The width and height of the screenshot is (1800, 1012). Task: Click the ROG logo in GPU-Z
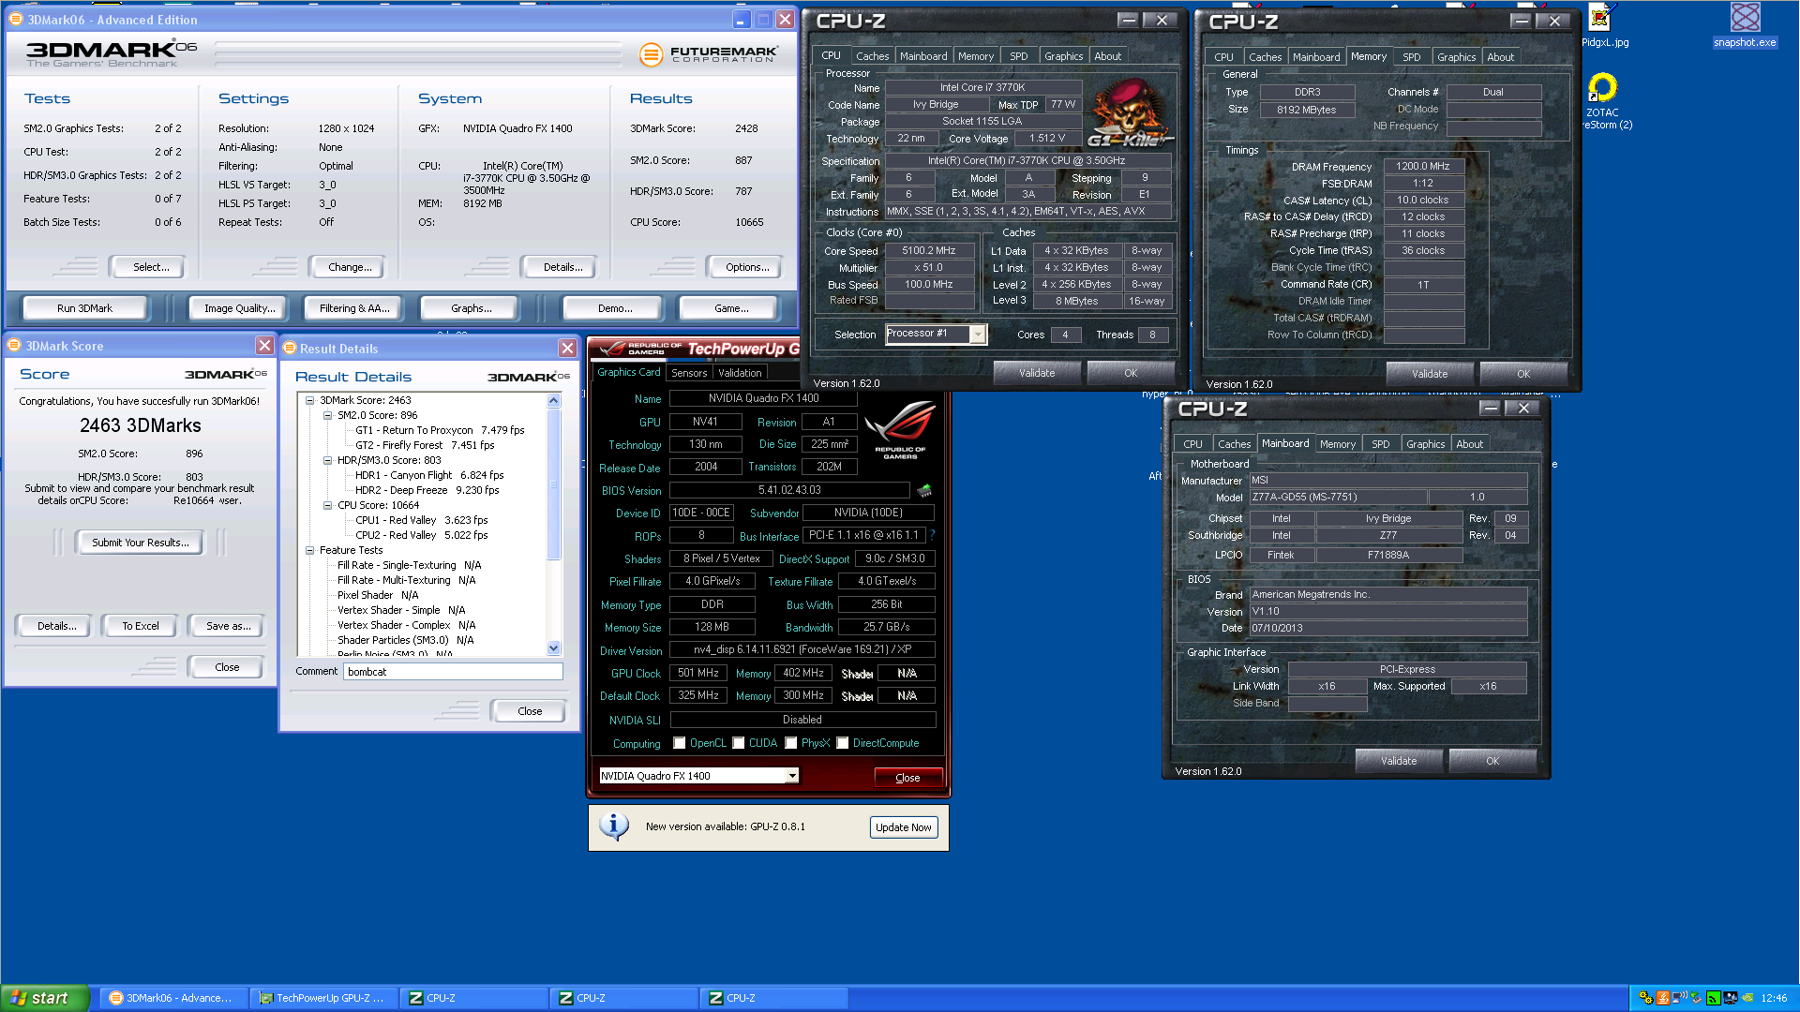point(900,430)
